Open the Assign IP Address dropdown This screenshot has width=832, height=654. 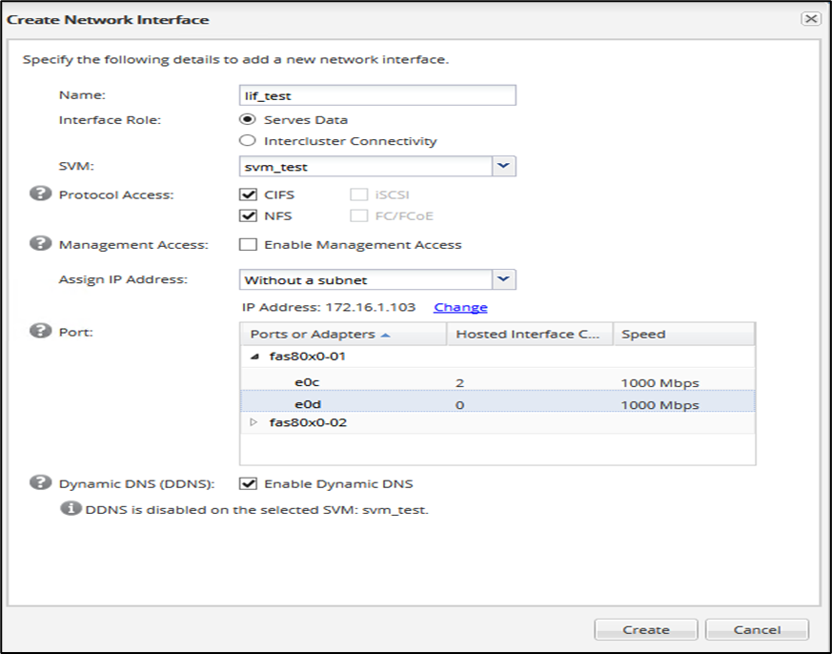(x=504, y=279)
